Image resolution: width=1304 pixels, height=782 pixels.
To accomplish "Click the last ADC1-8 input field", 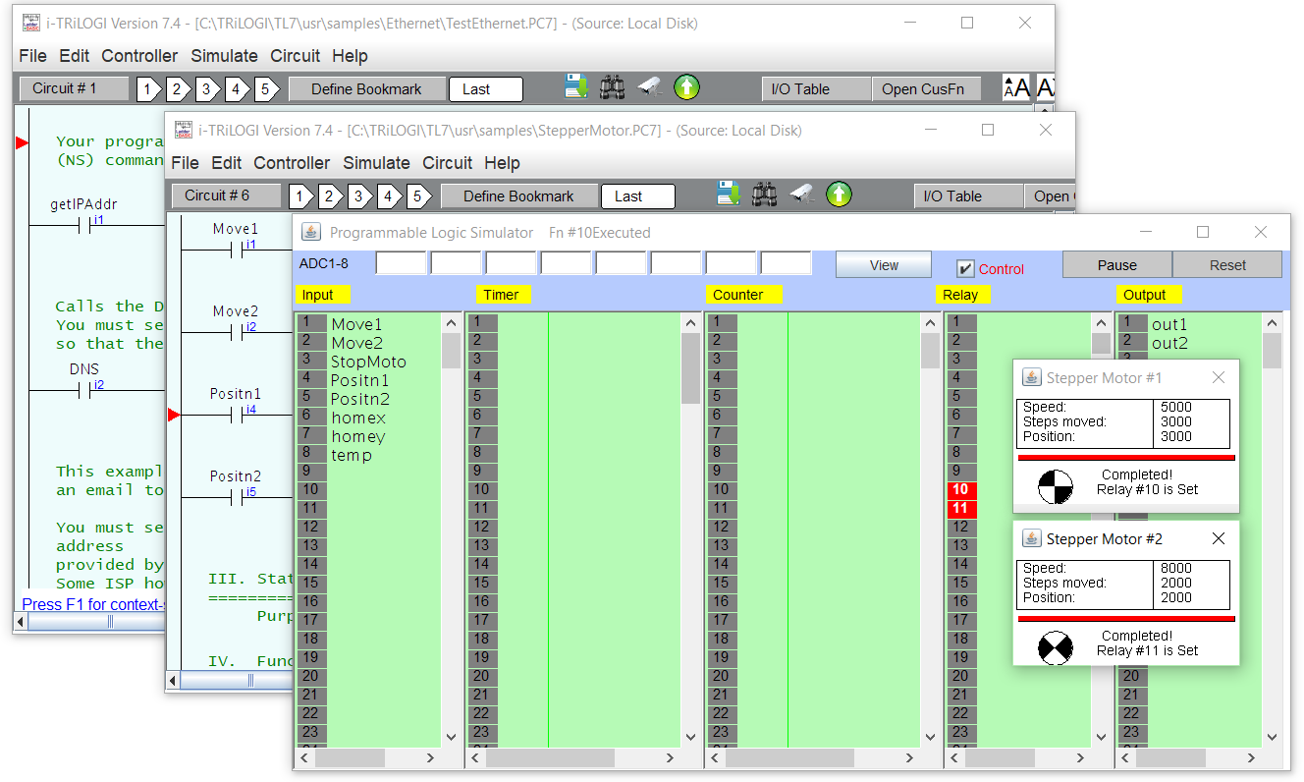I will 787,263.
